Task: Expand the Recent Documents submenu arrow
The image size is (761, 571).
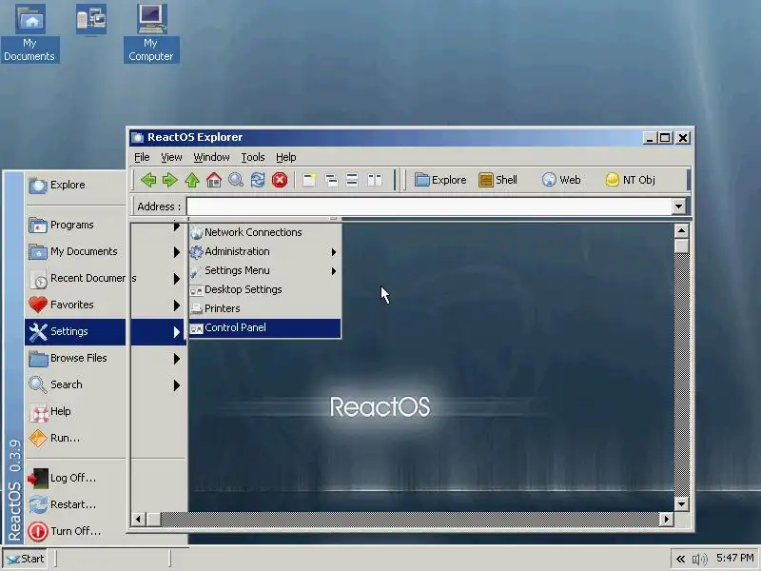Action: (177, 279)
